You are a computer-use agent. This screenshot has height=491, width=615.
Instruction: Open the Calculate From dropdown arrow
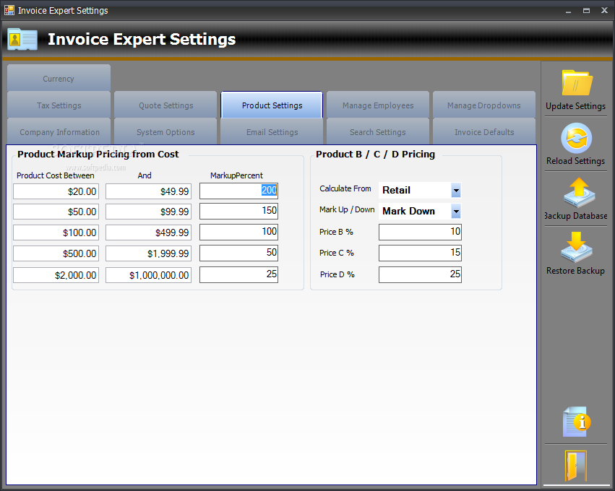click(456, 191)
